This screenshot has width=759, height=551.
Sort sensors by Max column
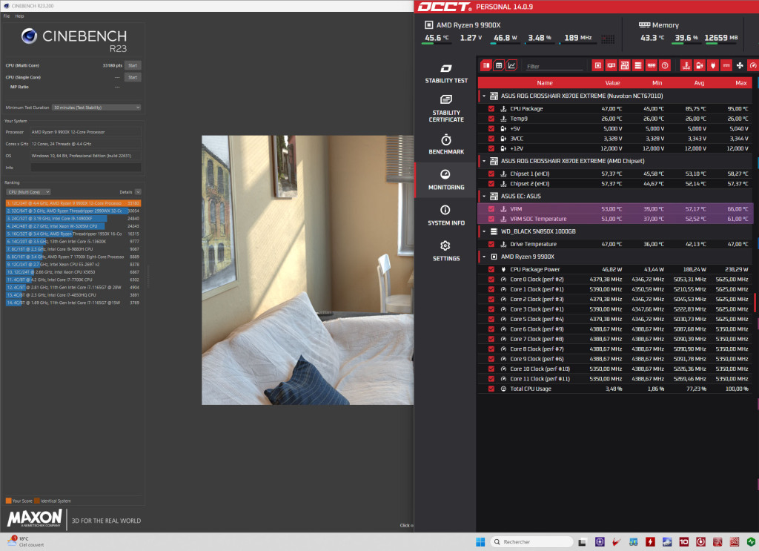pyautogui.click(x=740, y=83)
